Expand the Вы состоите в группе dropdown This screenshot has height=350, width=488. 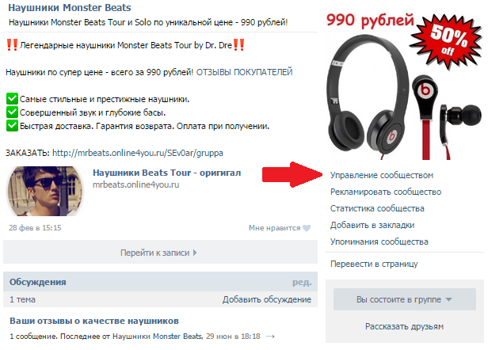click(x=404, y=299)
